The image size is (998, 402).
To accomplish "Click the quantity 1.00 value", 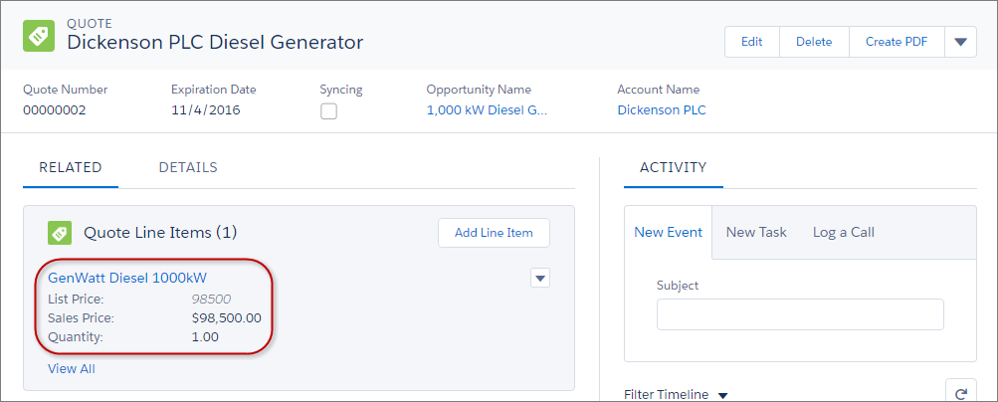I will 205,337.
